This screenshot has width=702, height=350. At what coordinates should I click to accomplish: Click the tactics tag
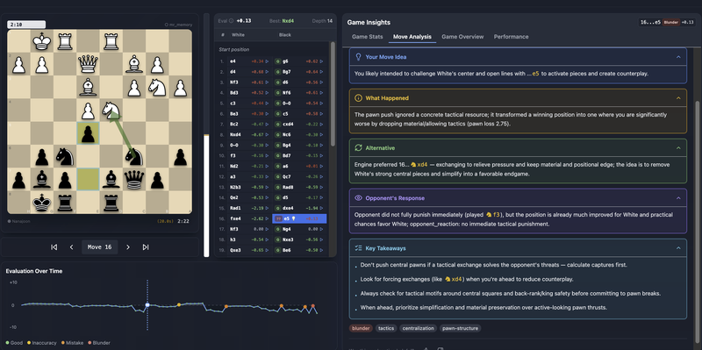pos(386,328)
